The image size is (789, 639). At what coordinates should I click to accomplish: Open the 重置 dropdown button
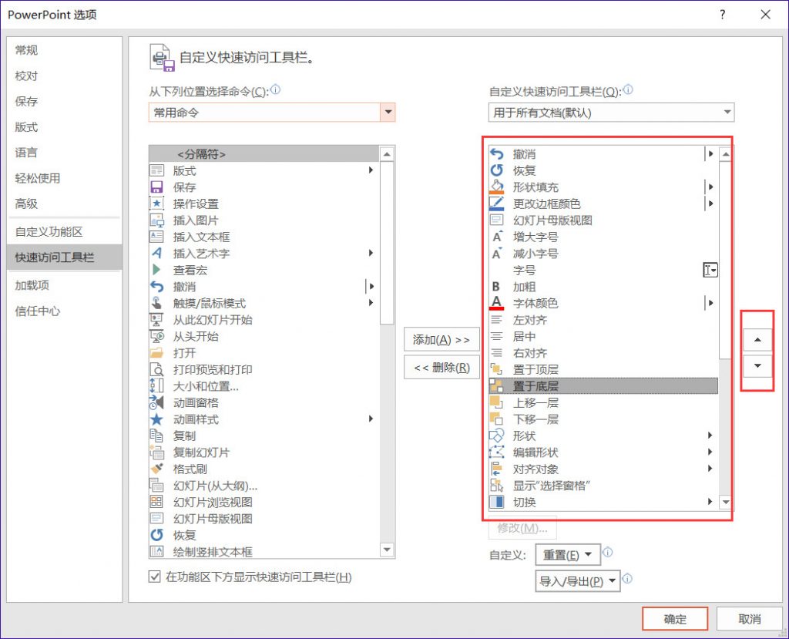pos(567,555)
